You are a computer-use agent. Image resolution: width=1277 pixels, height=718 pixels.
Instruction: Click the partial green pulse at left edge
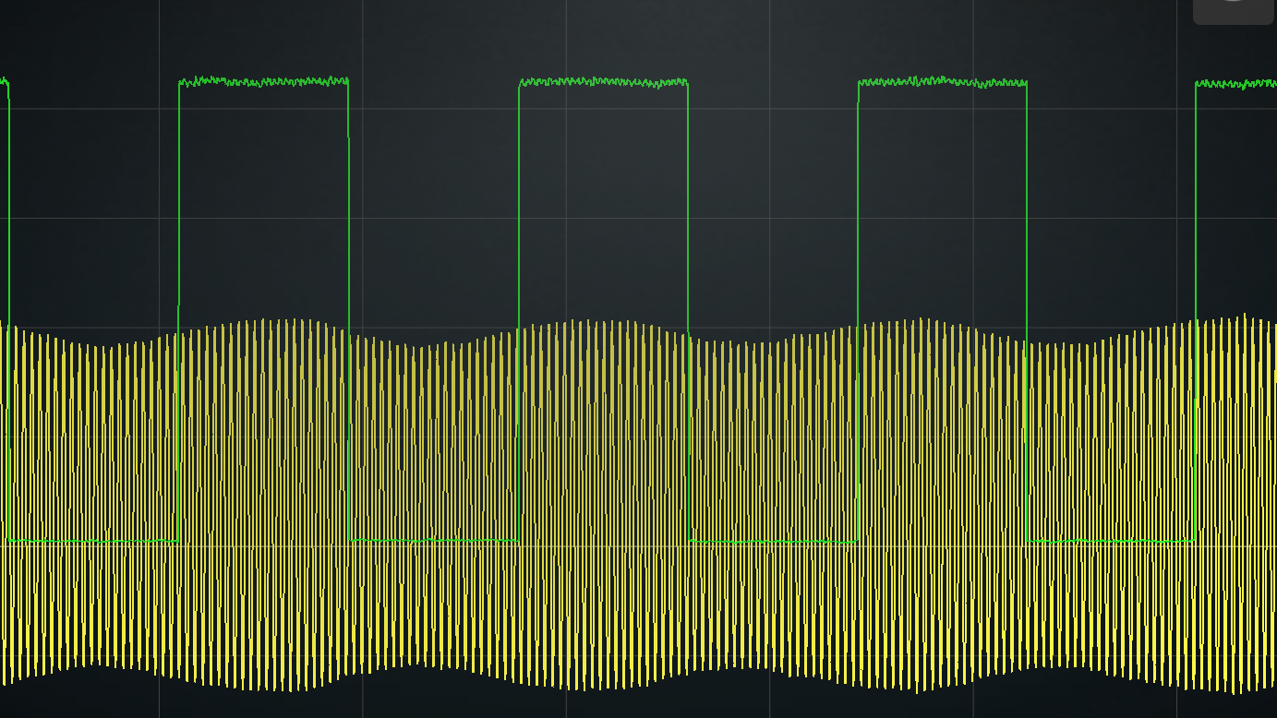point(5,82)
